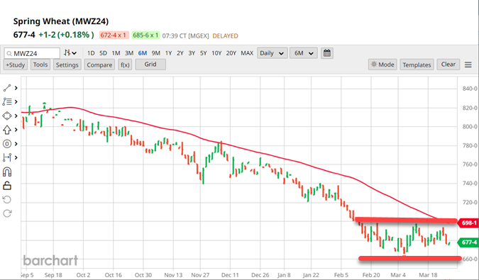Select the 2Y time range
Image resolution: width=479 pixels, height=280 pixels.
180,53
